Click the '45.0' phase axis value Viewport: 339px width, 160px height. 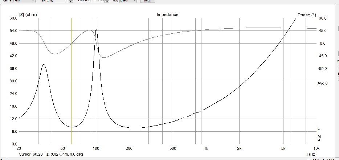click(x=323, y=31)
